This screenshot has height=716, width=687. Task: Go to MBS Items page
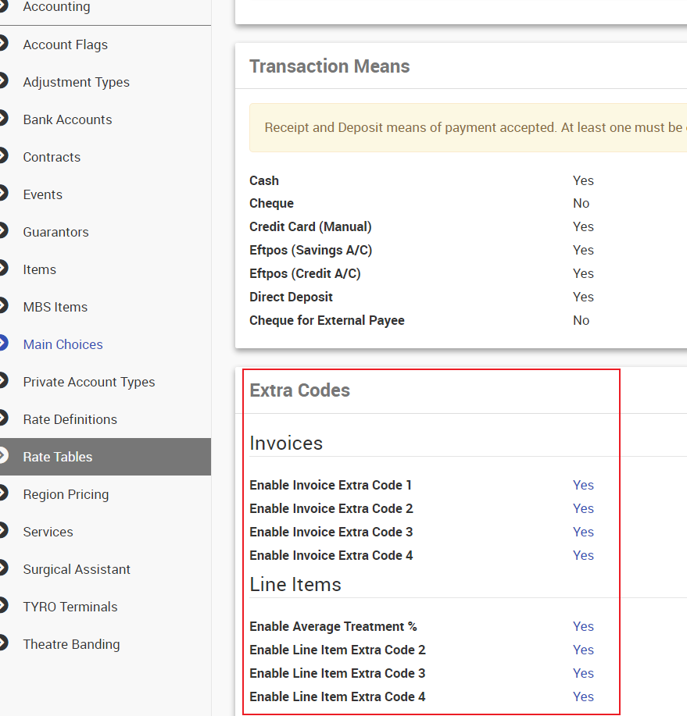pos(55,307)
